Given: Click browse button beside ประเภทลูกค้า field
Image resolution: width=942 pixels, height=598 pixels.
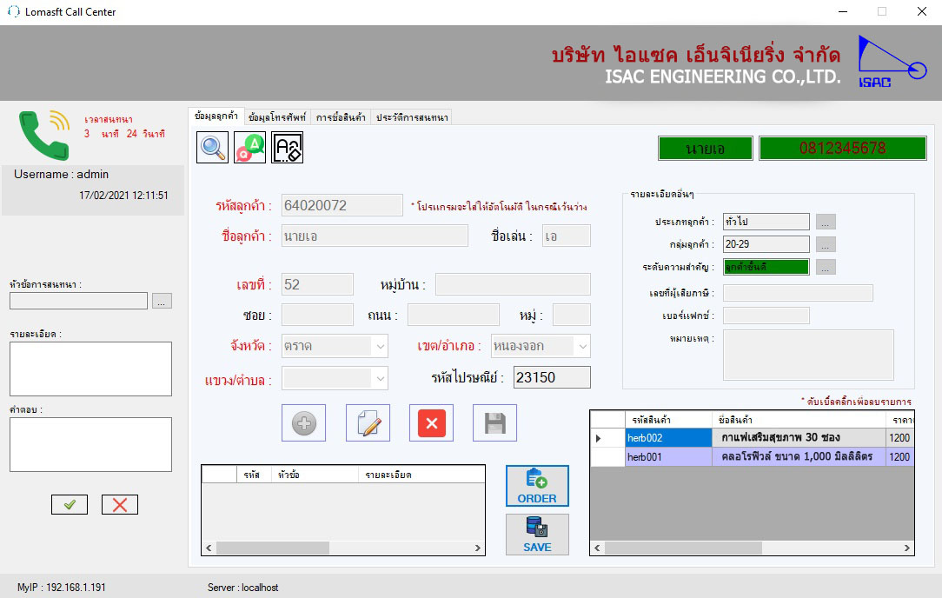Looking at the screenshot, I should [826, 222].
